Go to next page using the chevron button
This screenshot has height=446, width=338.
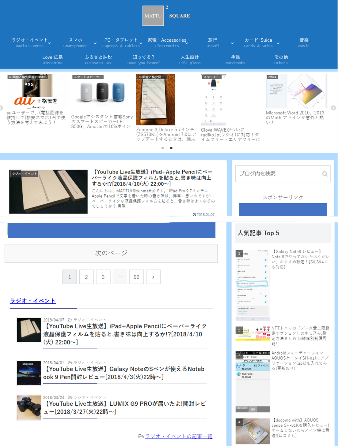[153, 277]
